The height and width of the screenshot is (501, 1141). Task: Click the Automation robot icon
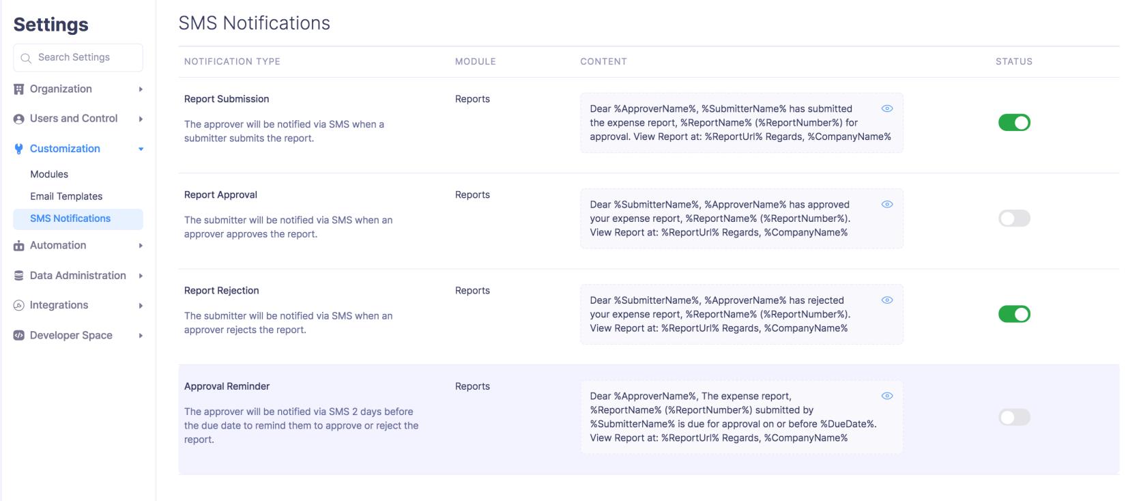click(19, 246)
